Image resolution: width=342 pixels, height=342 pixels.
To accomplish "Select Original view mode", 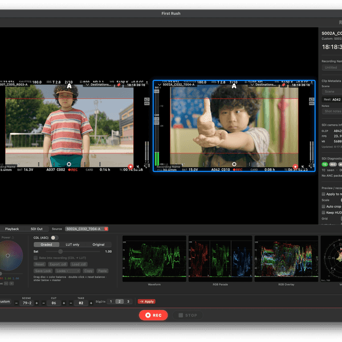I will coord(99,245).
